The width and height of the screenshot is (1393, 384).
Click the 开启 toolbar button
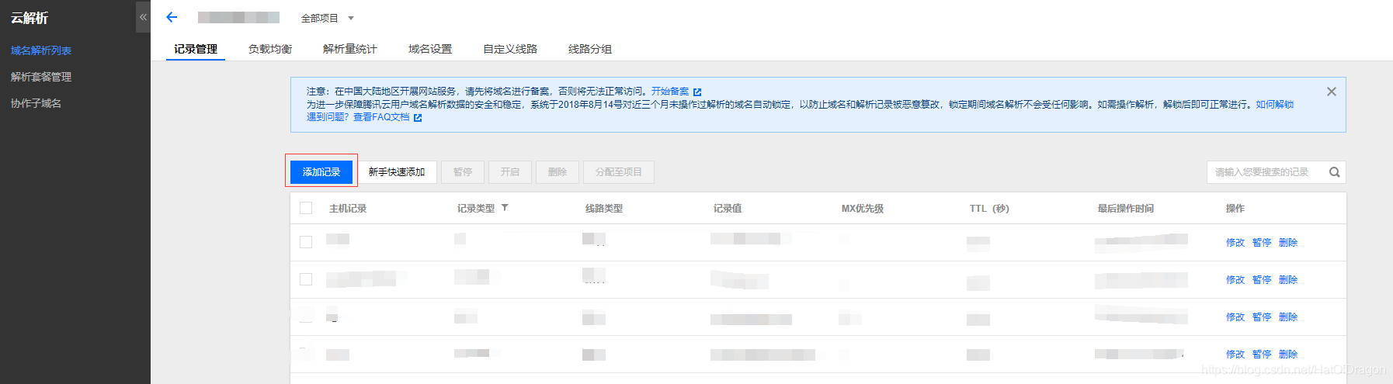(x=510, y=171)
